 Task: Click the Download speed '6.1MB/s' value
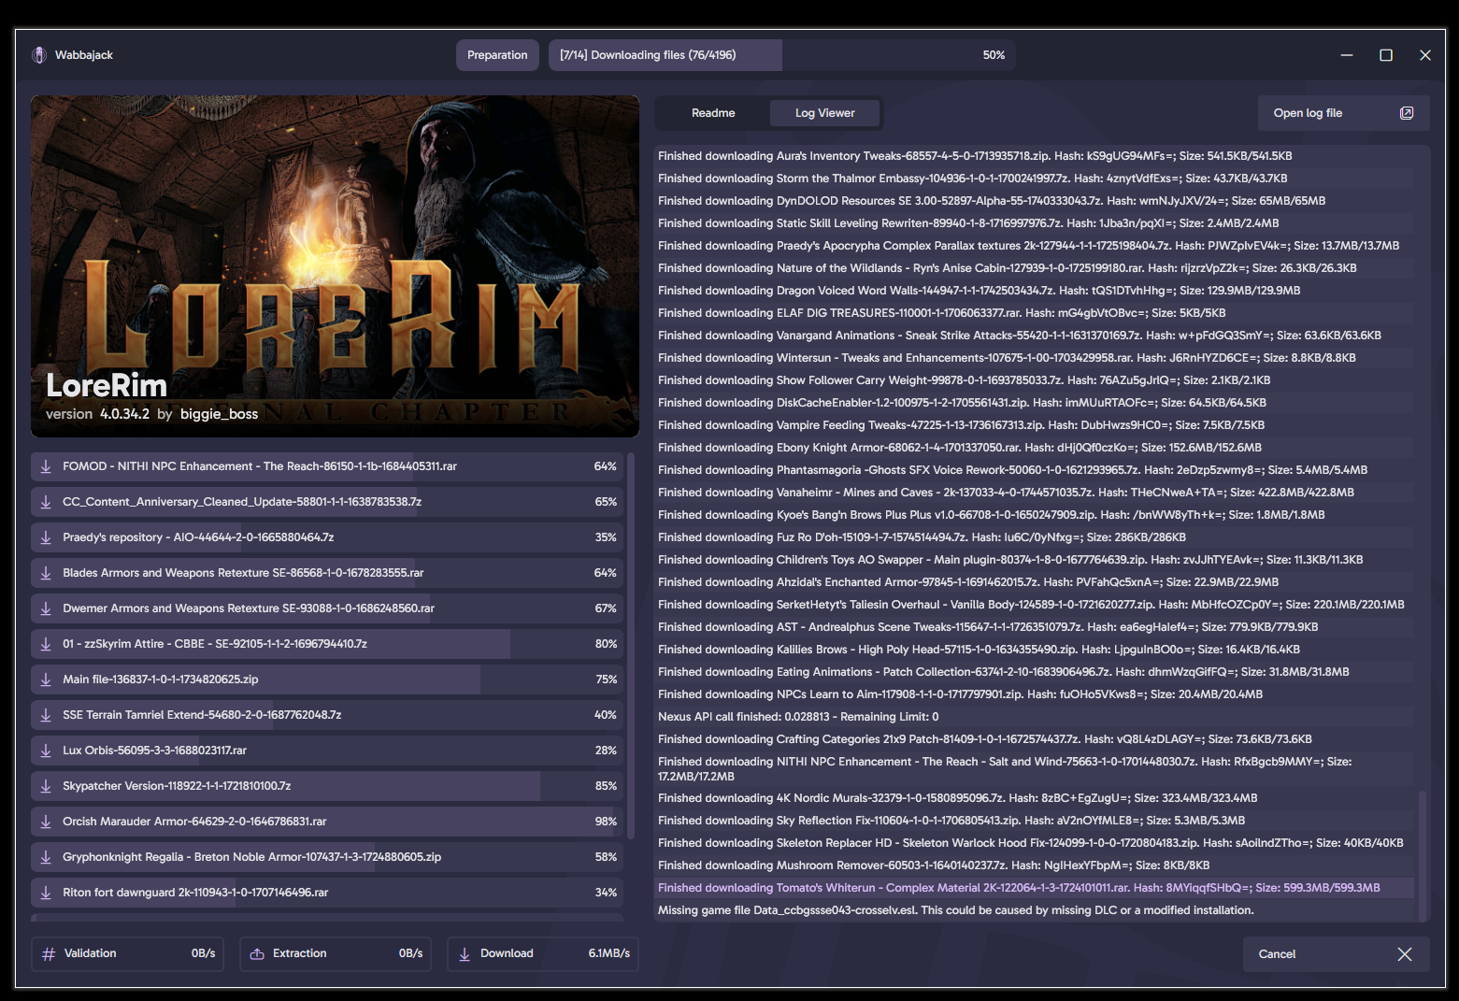608,953
